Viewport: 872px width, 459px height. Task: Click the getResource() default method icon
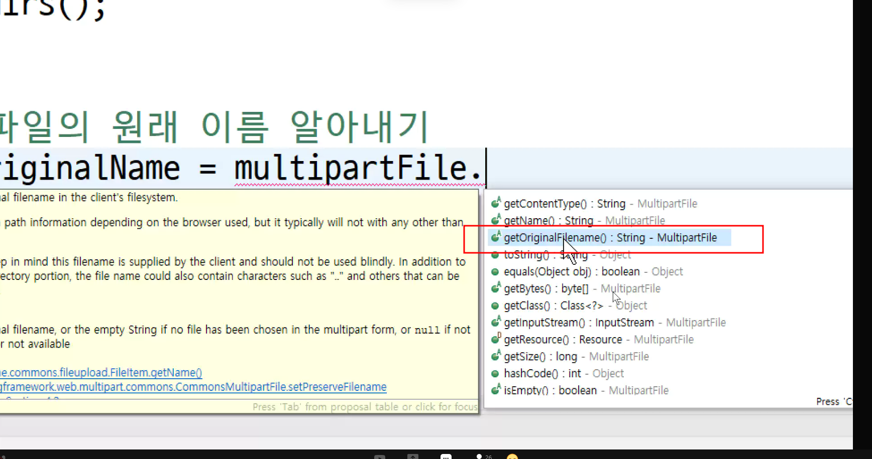point(496,339)
